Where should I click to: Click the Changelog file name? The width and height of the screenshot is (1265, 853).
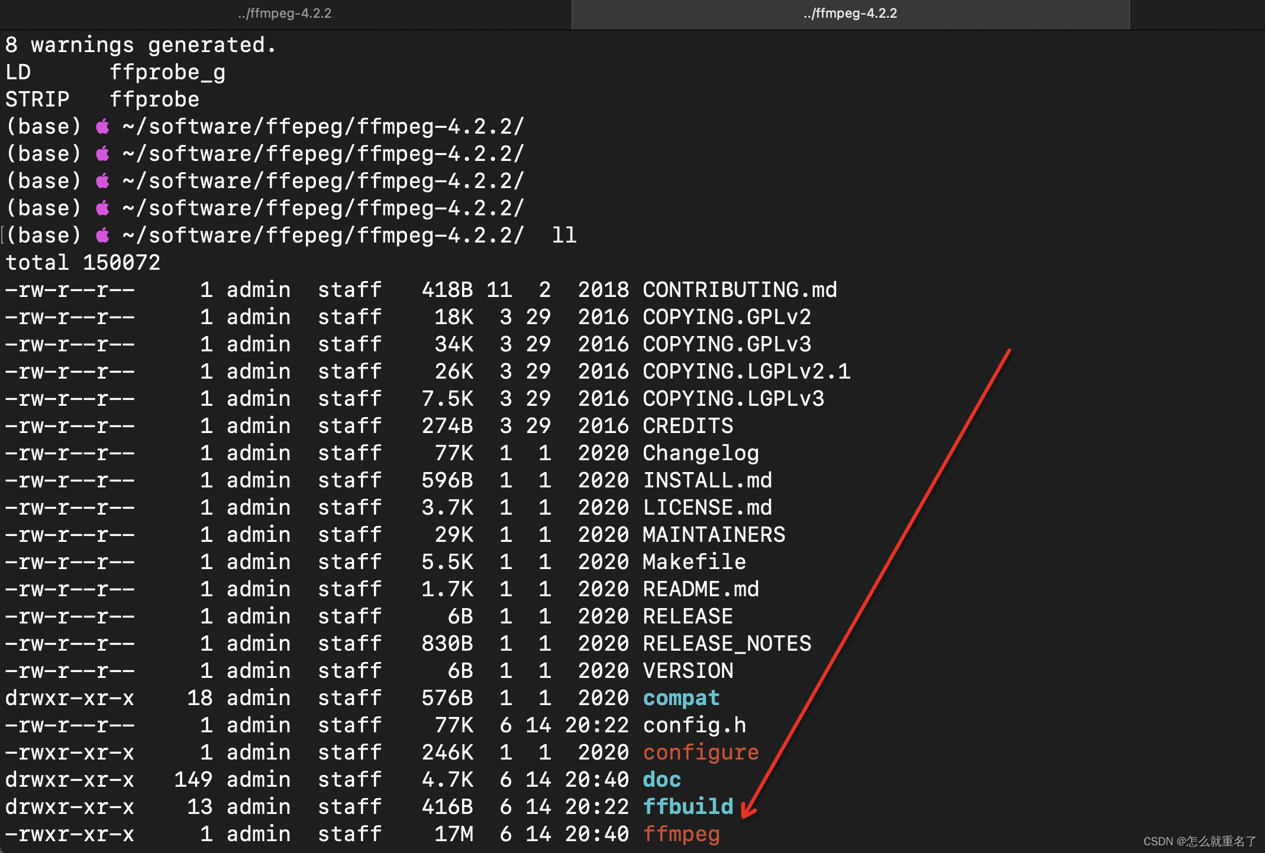click(x=701, y=453)
